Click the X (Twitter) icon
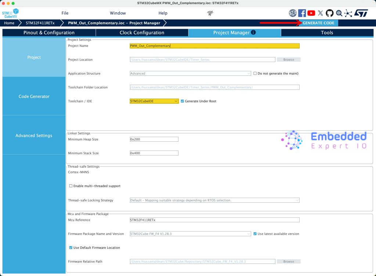This screenshot has width=376, height=276. pos(321,13)
